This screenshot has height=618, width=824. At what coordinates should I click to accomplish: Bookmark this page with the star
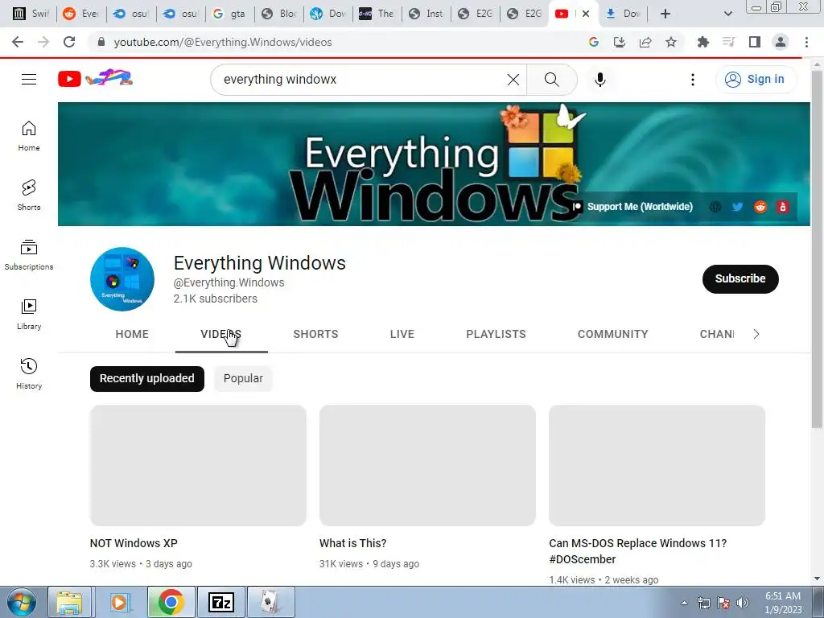(x=671, y=42)
